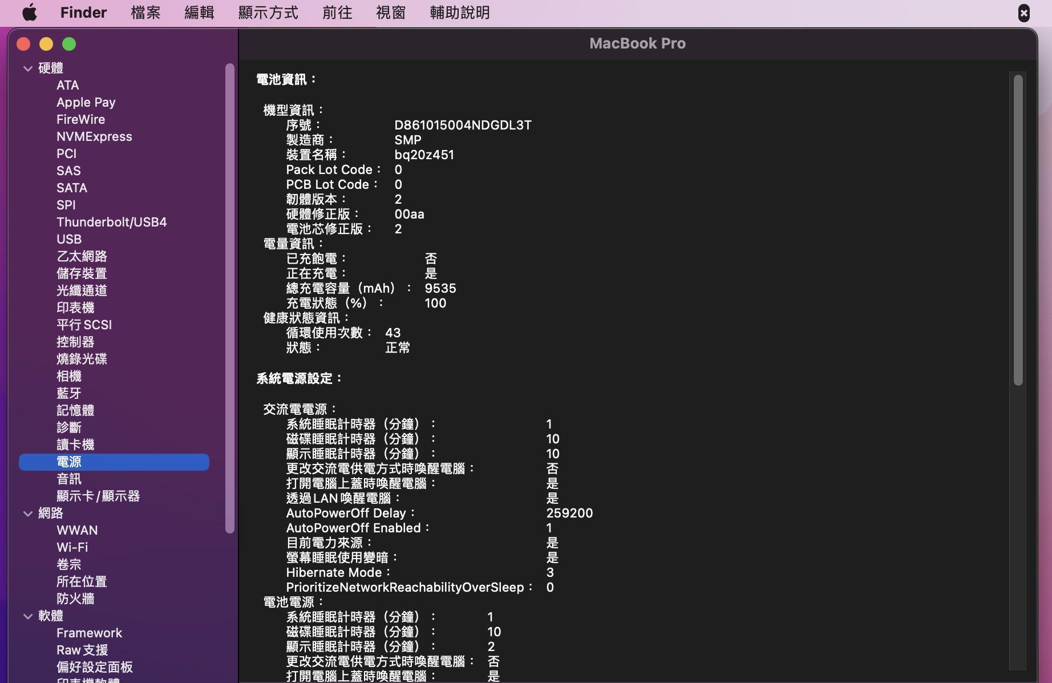Select WWAN in the sidebar

[77, 530]
